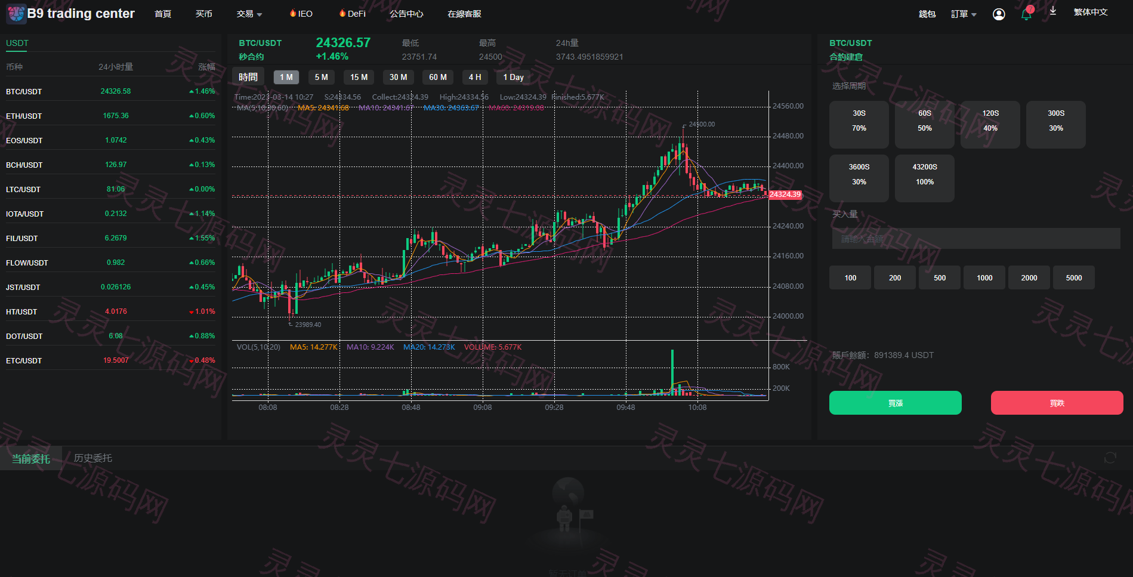Set amount to 100
Screen dimensions: 1133x577
(850, 277)
